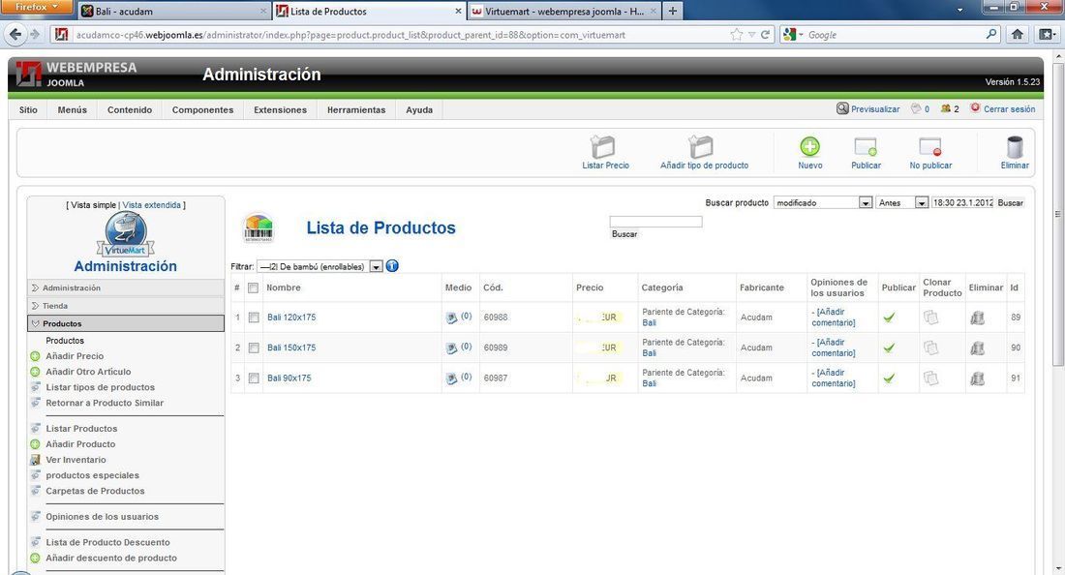The image size is (1065, 575).
Task: Toggle publish checkmark for Bali 90x175
Action: (x=889, y=378)
